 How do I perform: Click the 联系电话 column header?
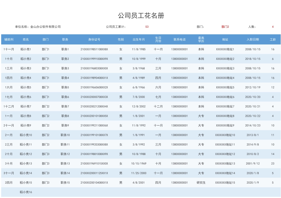[180, 39]
